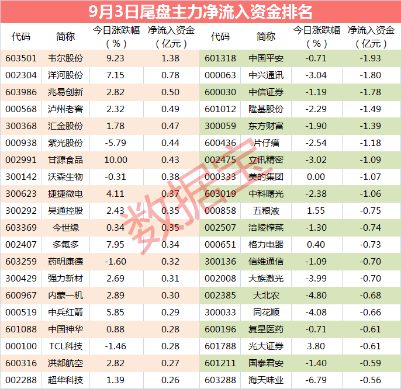Click stock name 信维通信
Image resolution: width=401 pixels, height=389 pixels.
266,262
